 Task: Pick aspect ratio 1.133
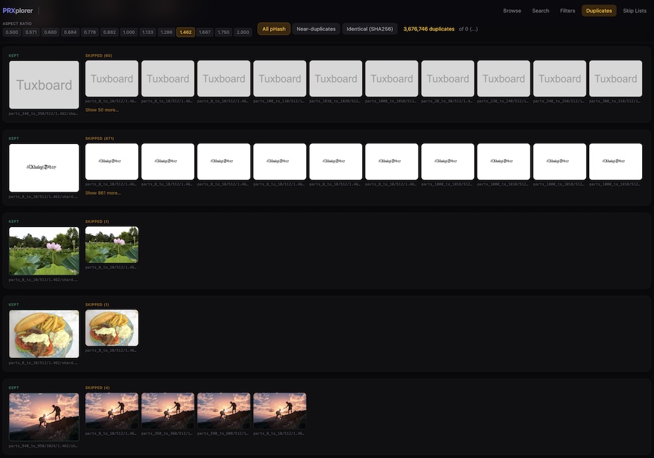[x=148, y=32]
